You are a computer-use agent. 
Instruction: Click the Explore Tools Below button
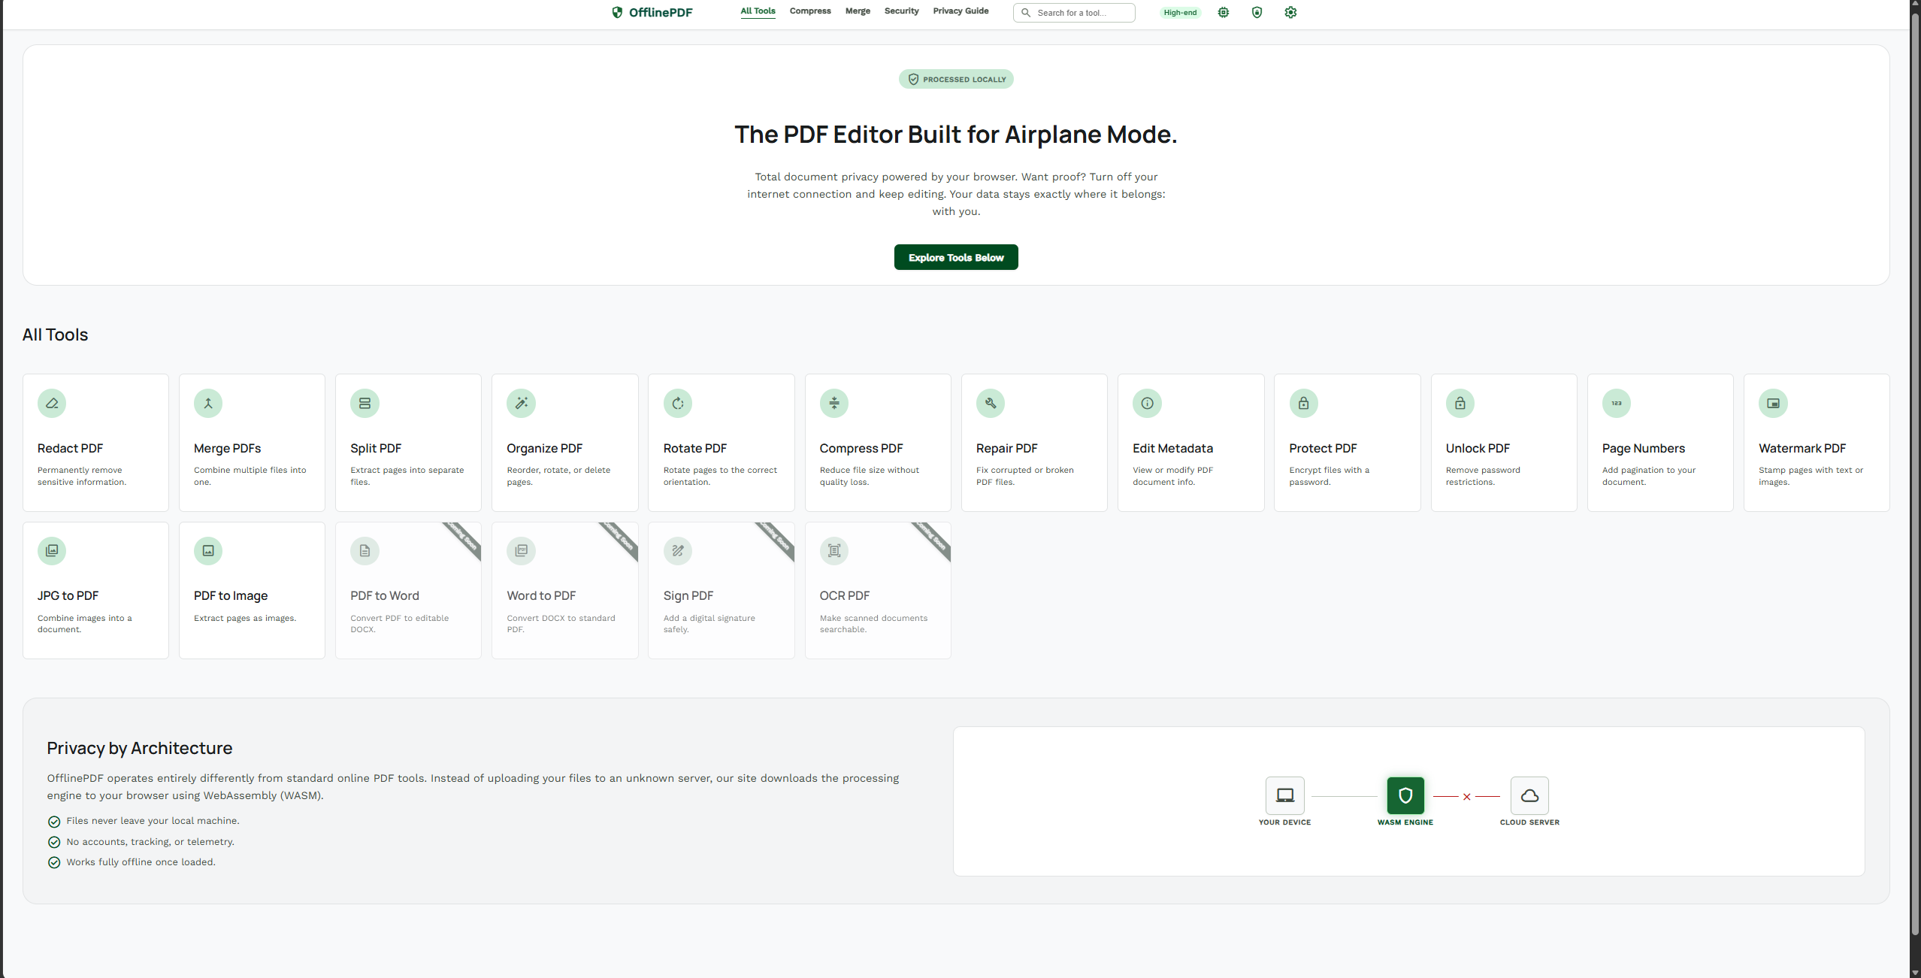956,257
